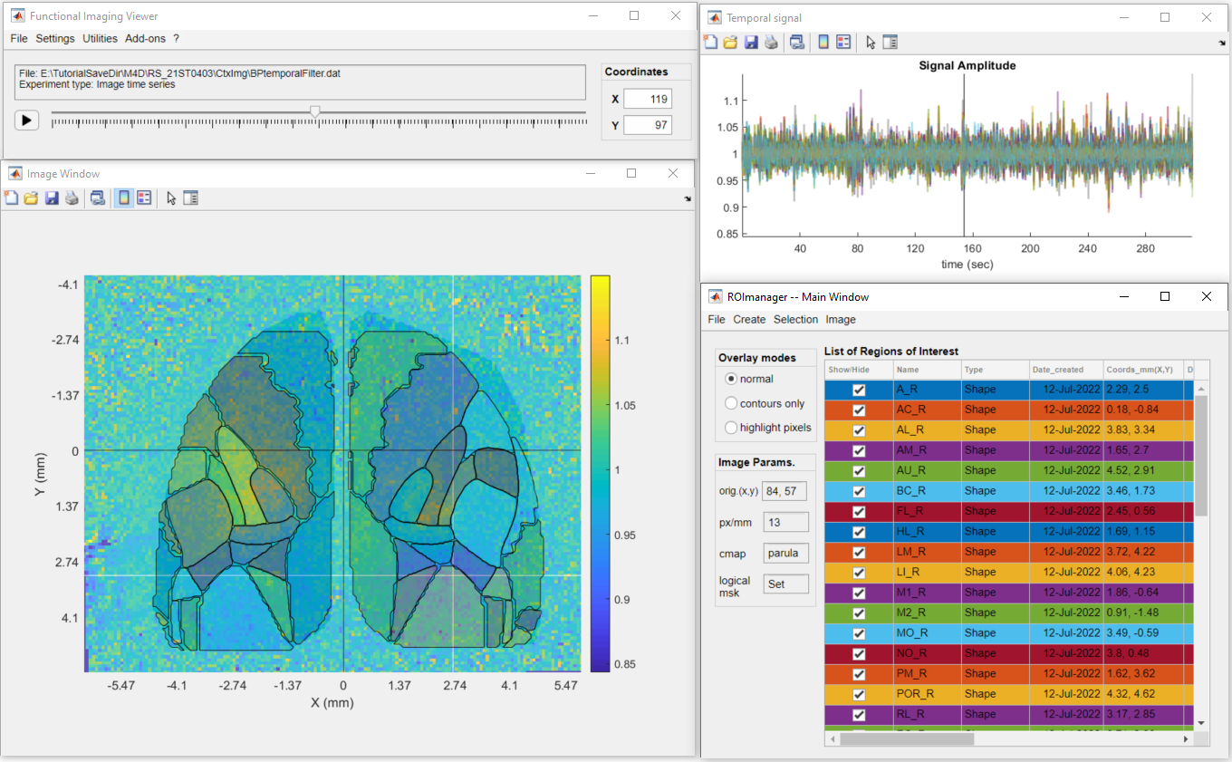
Task: Click the Type column header
Action: click(x=995, y=370)
